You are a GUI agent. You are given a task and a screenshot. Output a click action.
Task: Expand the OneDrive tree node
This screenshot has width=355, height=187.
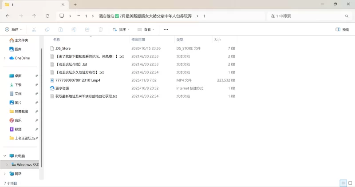coord(5,58)
